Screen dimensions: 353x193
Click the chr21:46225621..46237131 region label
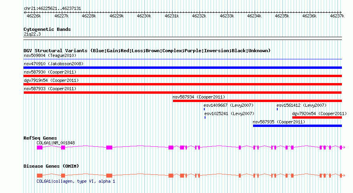coord(52,9)
